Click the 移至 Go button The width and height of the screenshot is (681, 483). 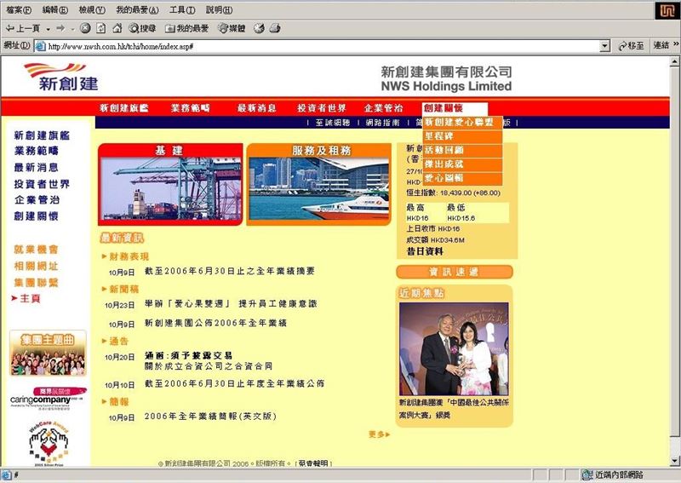[631, 45]
